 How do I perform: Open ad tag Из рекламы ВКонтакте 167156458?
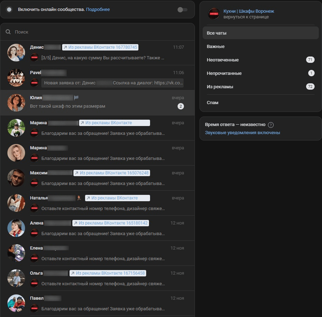108,273
